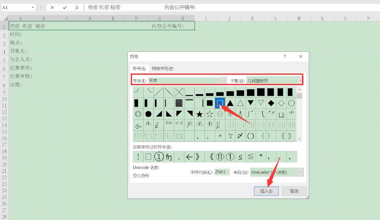
Task: Select the white star ☆ symbol
Action: pyautogui.click(x=210, y=114)
